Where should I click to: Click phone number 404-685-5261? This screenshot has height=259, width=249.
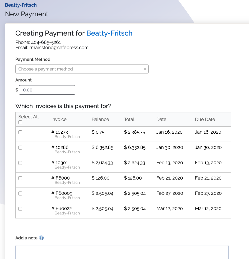pos(46,43)
